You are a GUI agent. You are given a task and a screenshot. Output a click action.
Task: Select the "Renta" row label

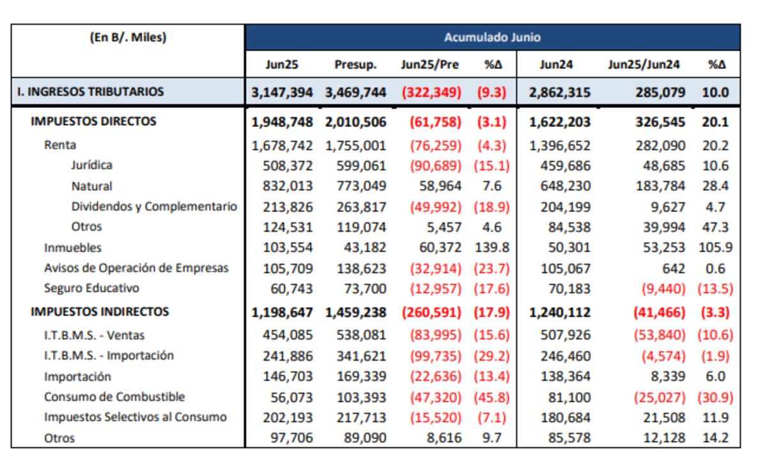tap(60, 145)
